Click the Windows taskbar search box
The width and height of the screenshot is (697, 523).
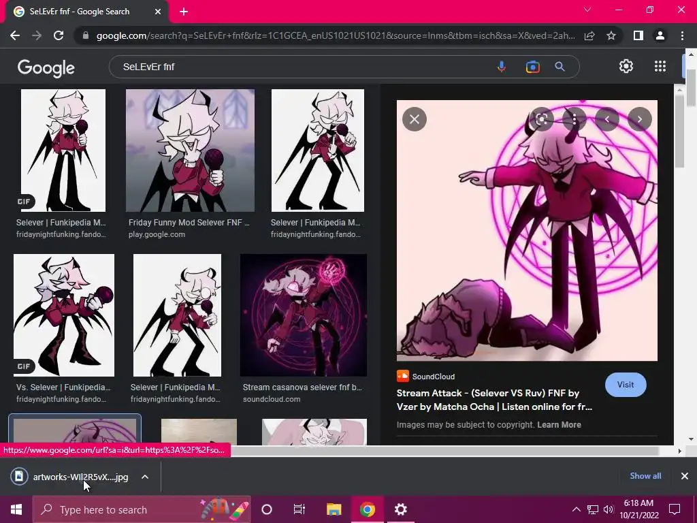point(142,509)
